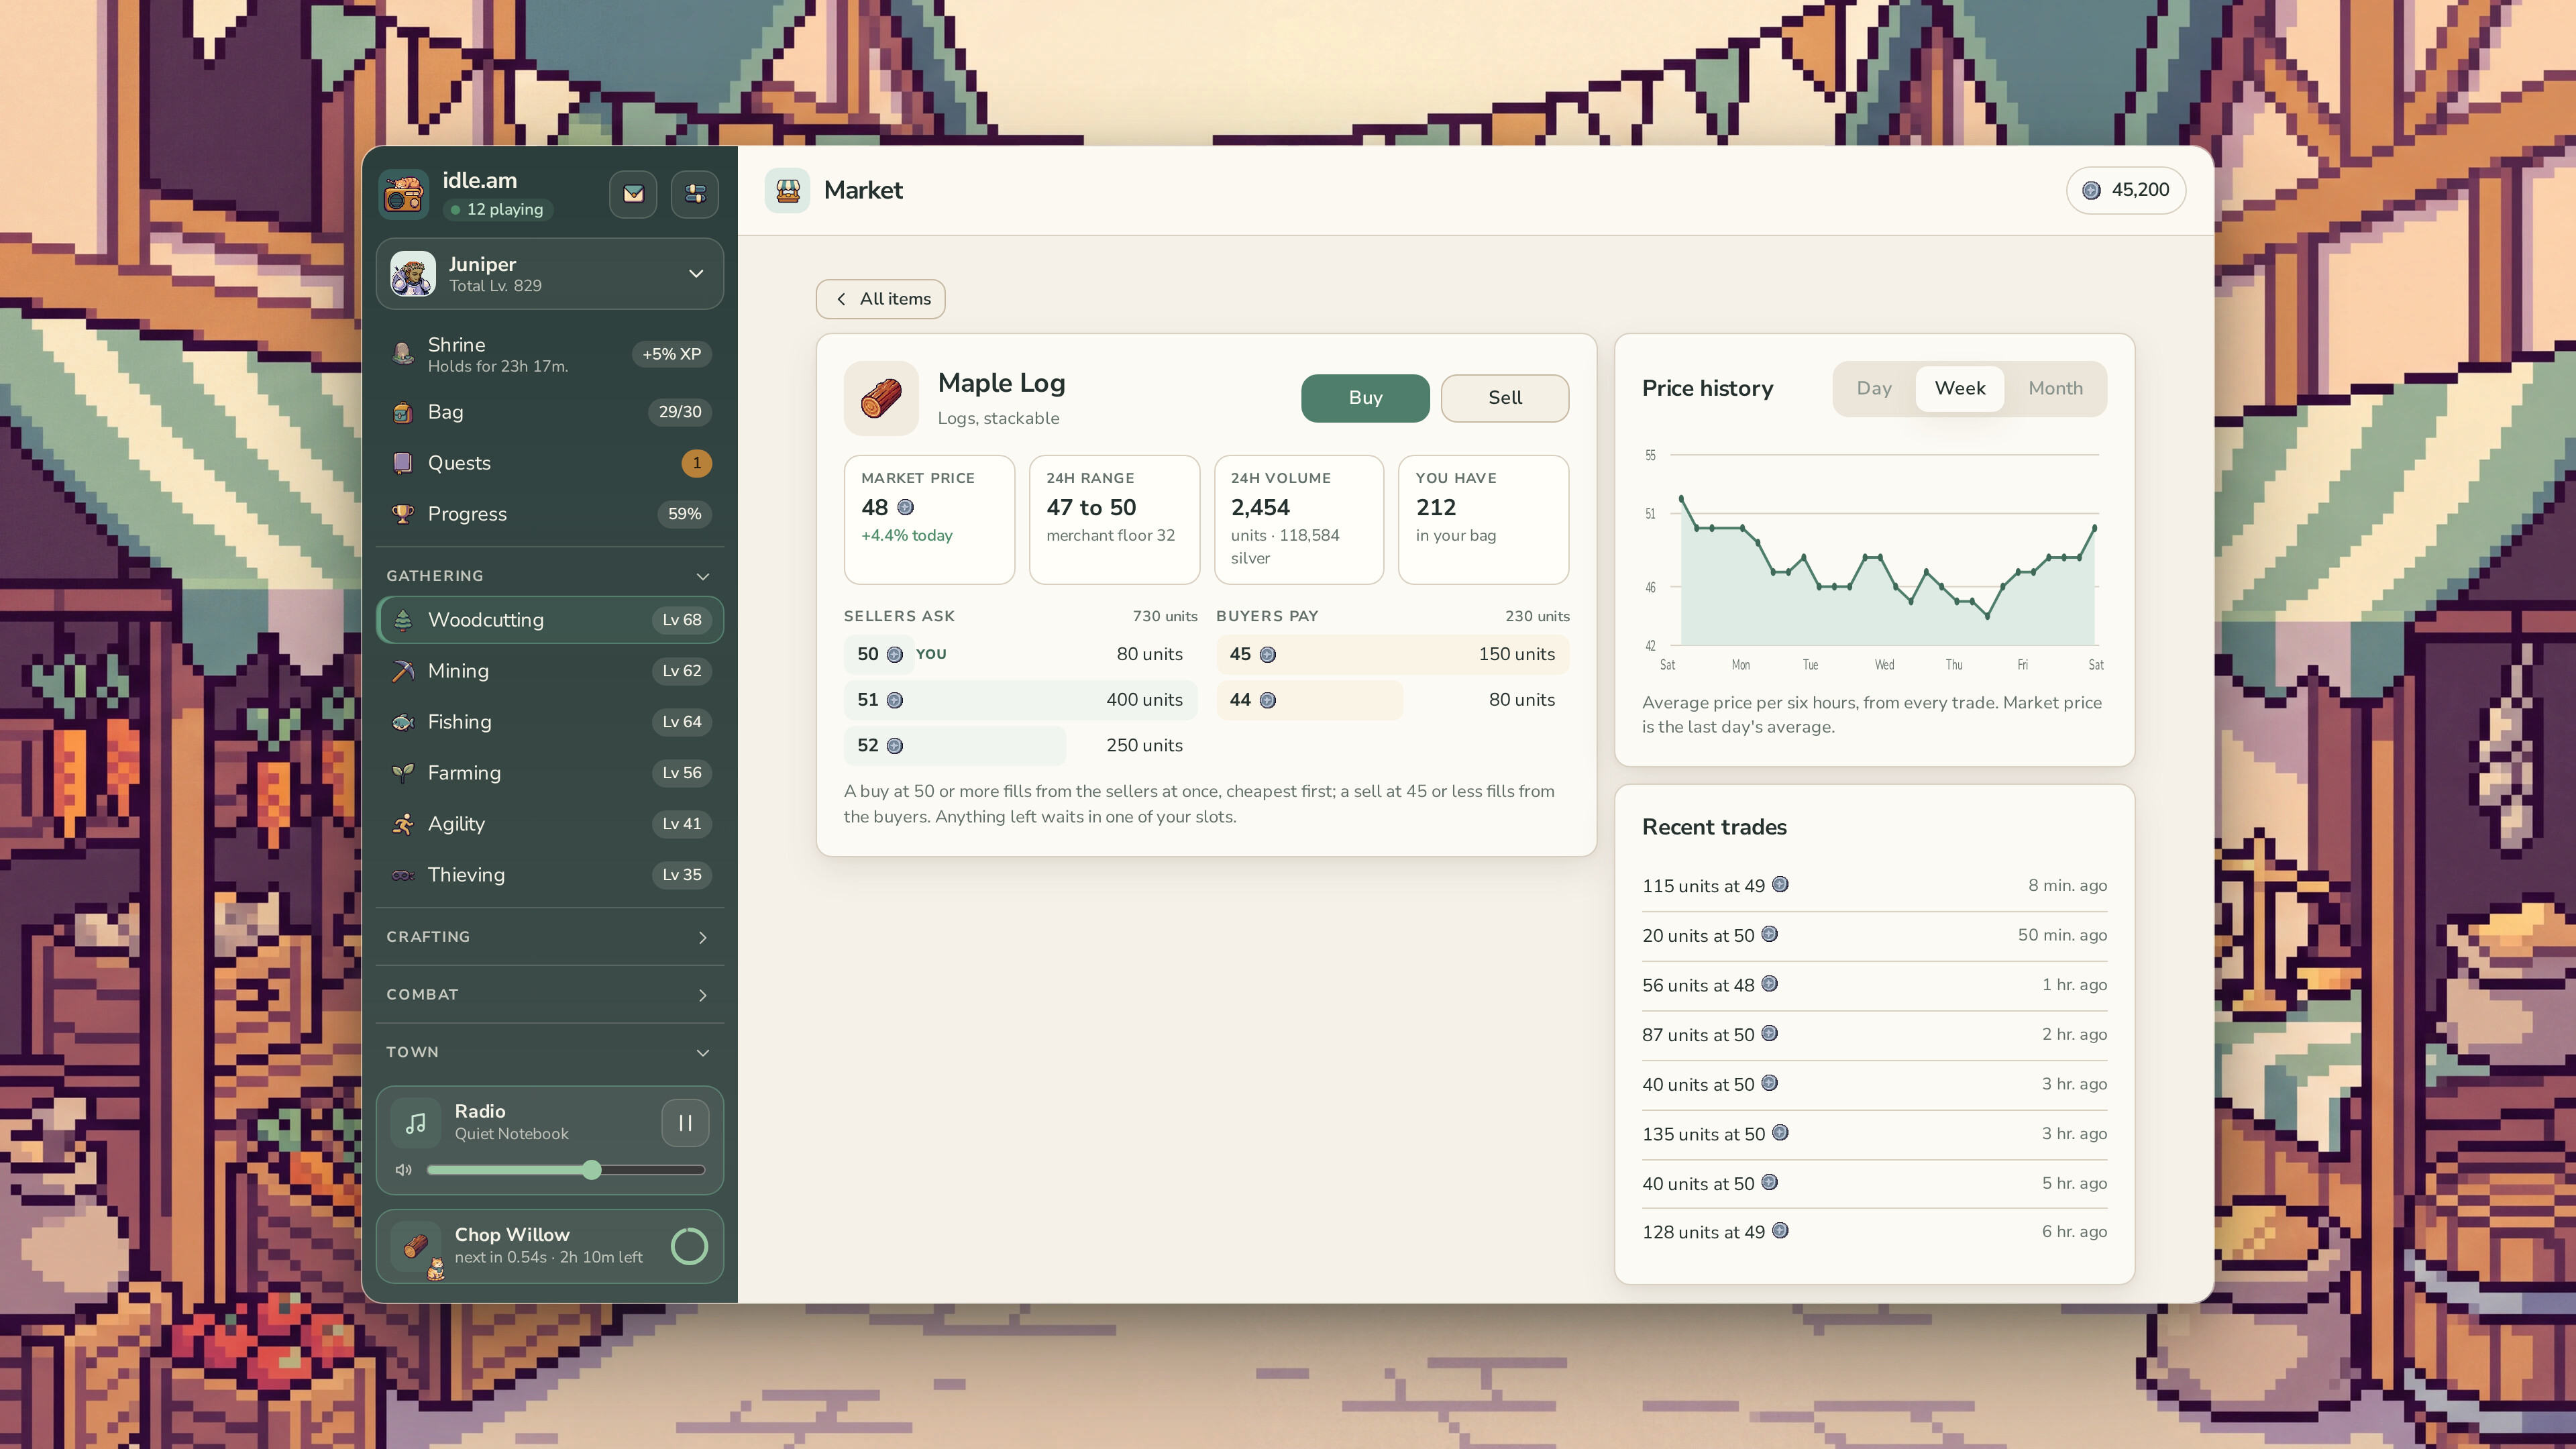Image resolution: width=2576 pixels, height=1449 pixels.
Task: Open the settings sliders icon
Action: coord(695,194)
